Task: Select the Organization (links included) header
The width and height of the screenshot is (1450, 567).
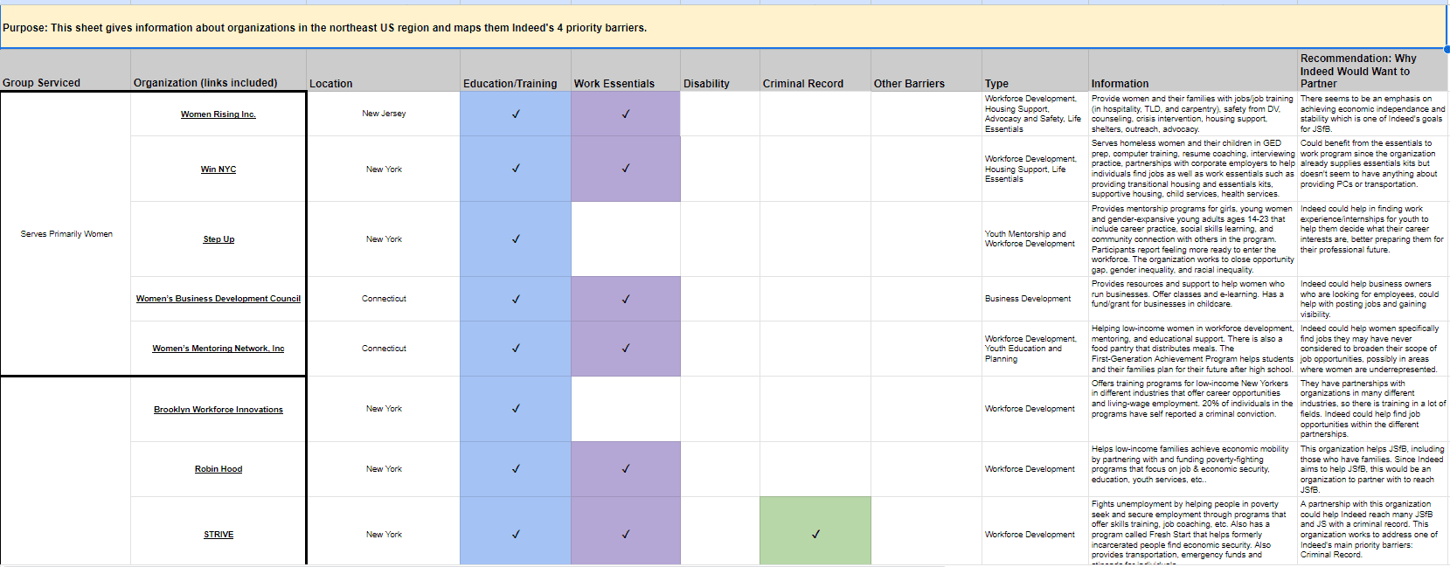Action: click(x=219, y=70)
